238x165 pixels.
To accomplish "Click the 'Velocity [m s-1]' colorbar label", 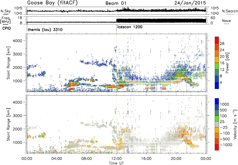I will pos(235,124).
